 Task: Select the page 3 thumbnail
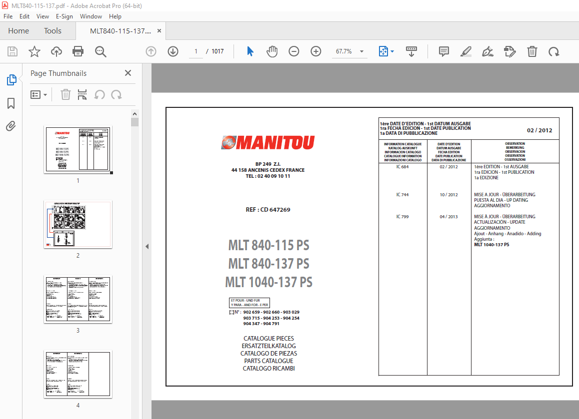(78, 299)
